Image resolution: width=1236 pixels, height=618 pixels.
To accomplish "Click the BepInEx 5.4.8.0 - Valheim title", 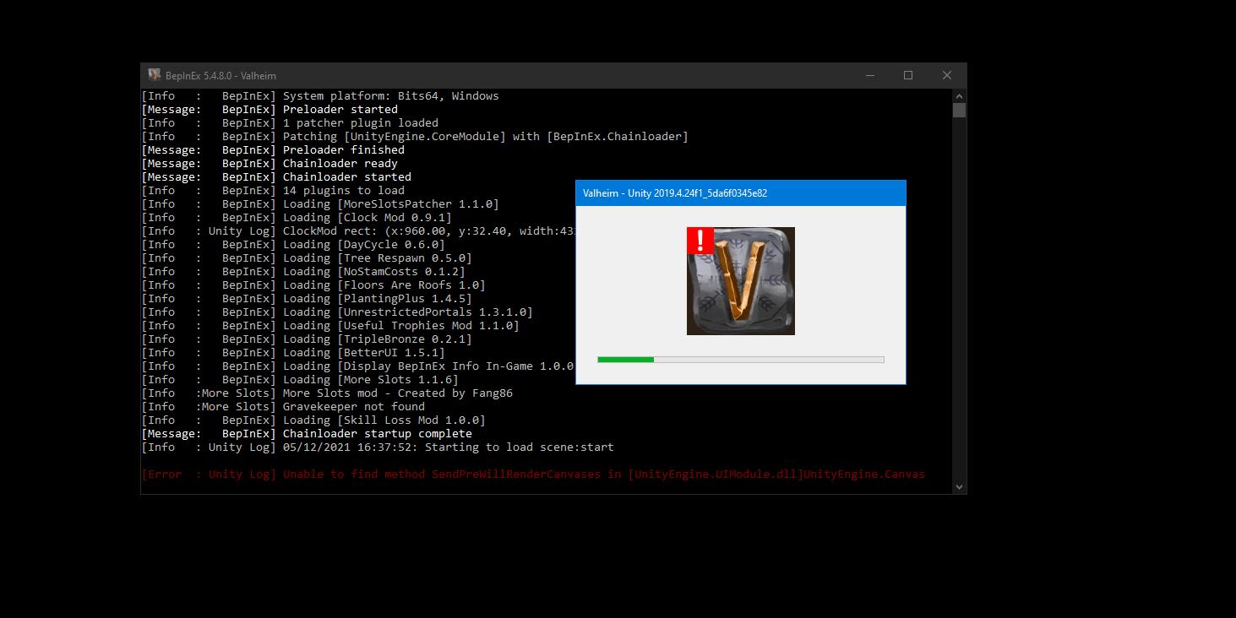I will [221, 76].
